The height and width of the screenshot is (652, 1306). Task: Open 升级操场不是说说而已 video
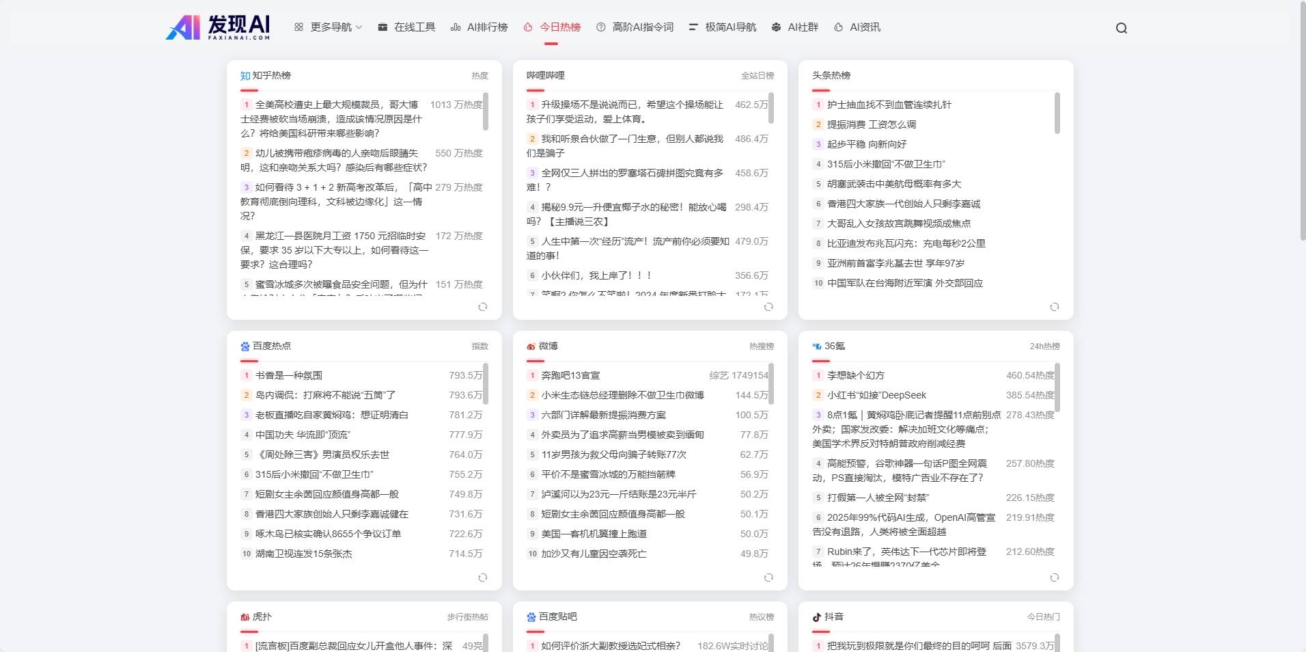pos(625,112)
